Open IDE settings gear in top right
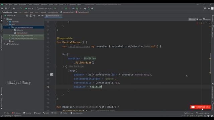Image resolution: width=214 pixels, height=120 pixels. click(x=209, y=8)
